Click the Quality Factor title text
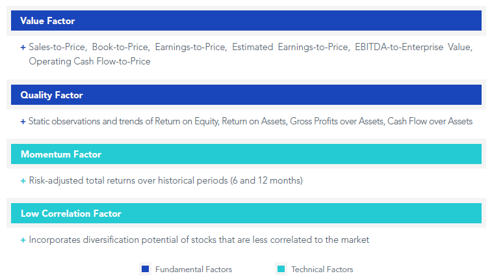Image resolution: width=492 pixels, height=278 pixels. tap(52, 95)
